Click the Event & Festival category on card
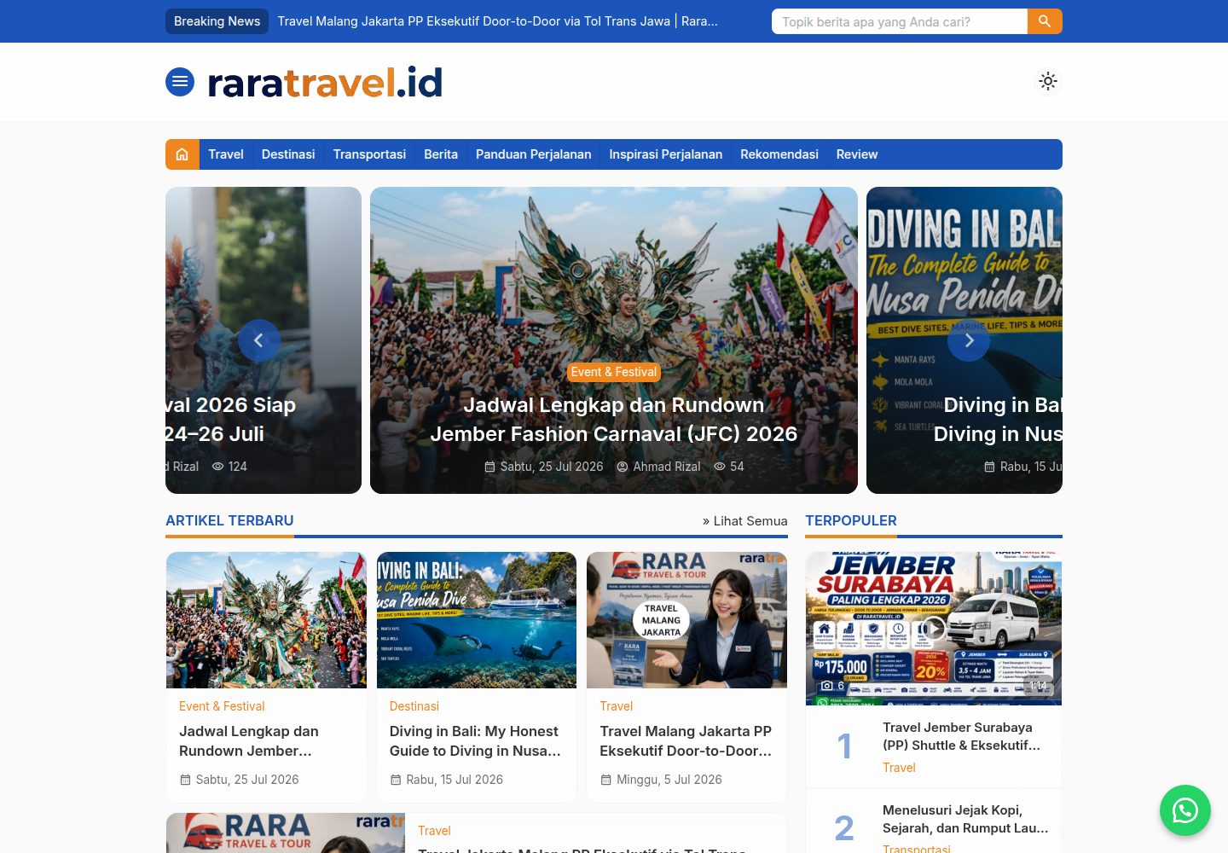The height and width of the screenshot is (853, 1228). click(x=222, y=706)
